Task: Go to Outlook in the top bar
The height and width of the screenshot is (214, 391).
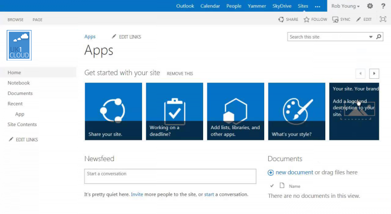Action: tap(185, 6)
